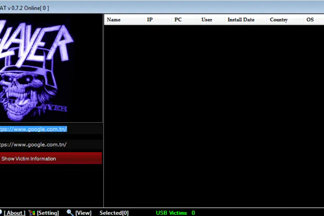The height and width of the screenshot is (216, 324).
Task: Click the unhighlighted google.com.tn URL field
Action: pos(51,145)
